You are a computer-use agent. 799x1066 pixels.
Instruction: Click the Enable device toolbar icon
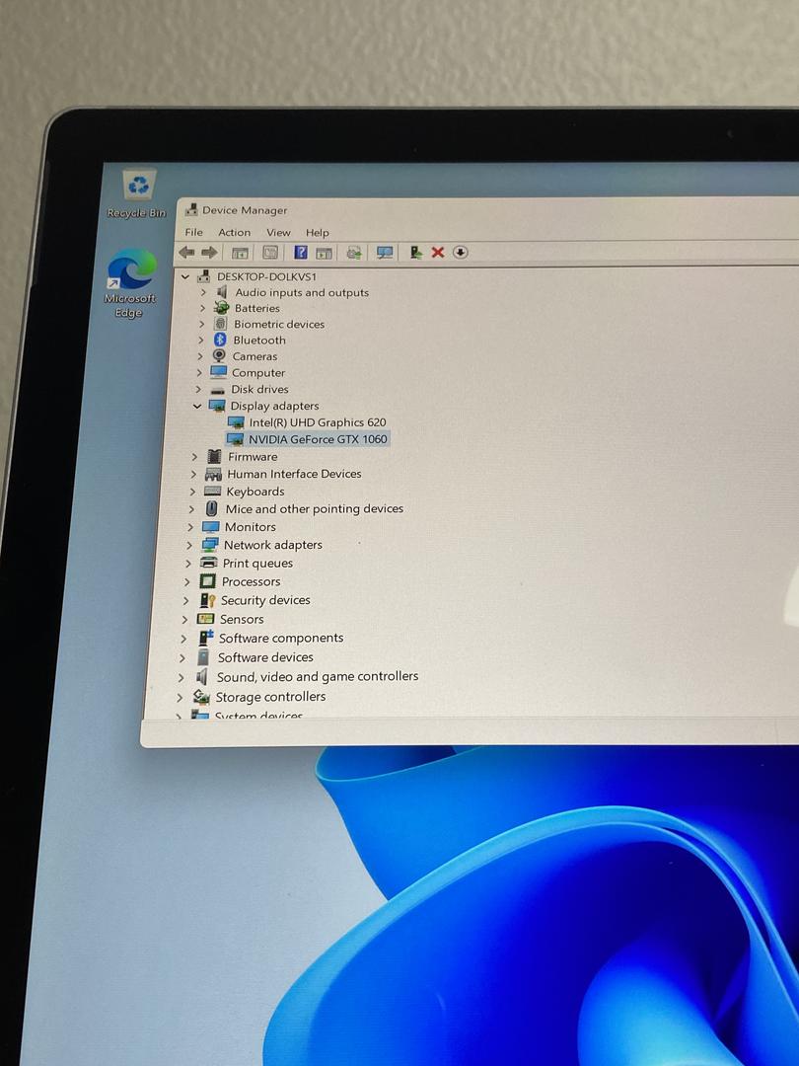(416, 253)
